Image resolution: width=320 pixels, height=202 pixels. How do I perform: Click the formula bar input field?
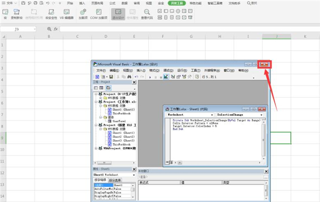pos(190,29)
